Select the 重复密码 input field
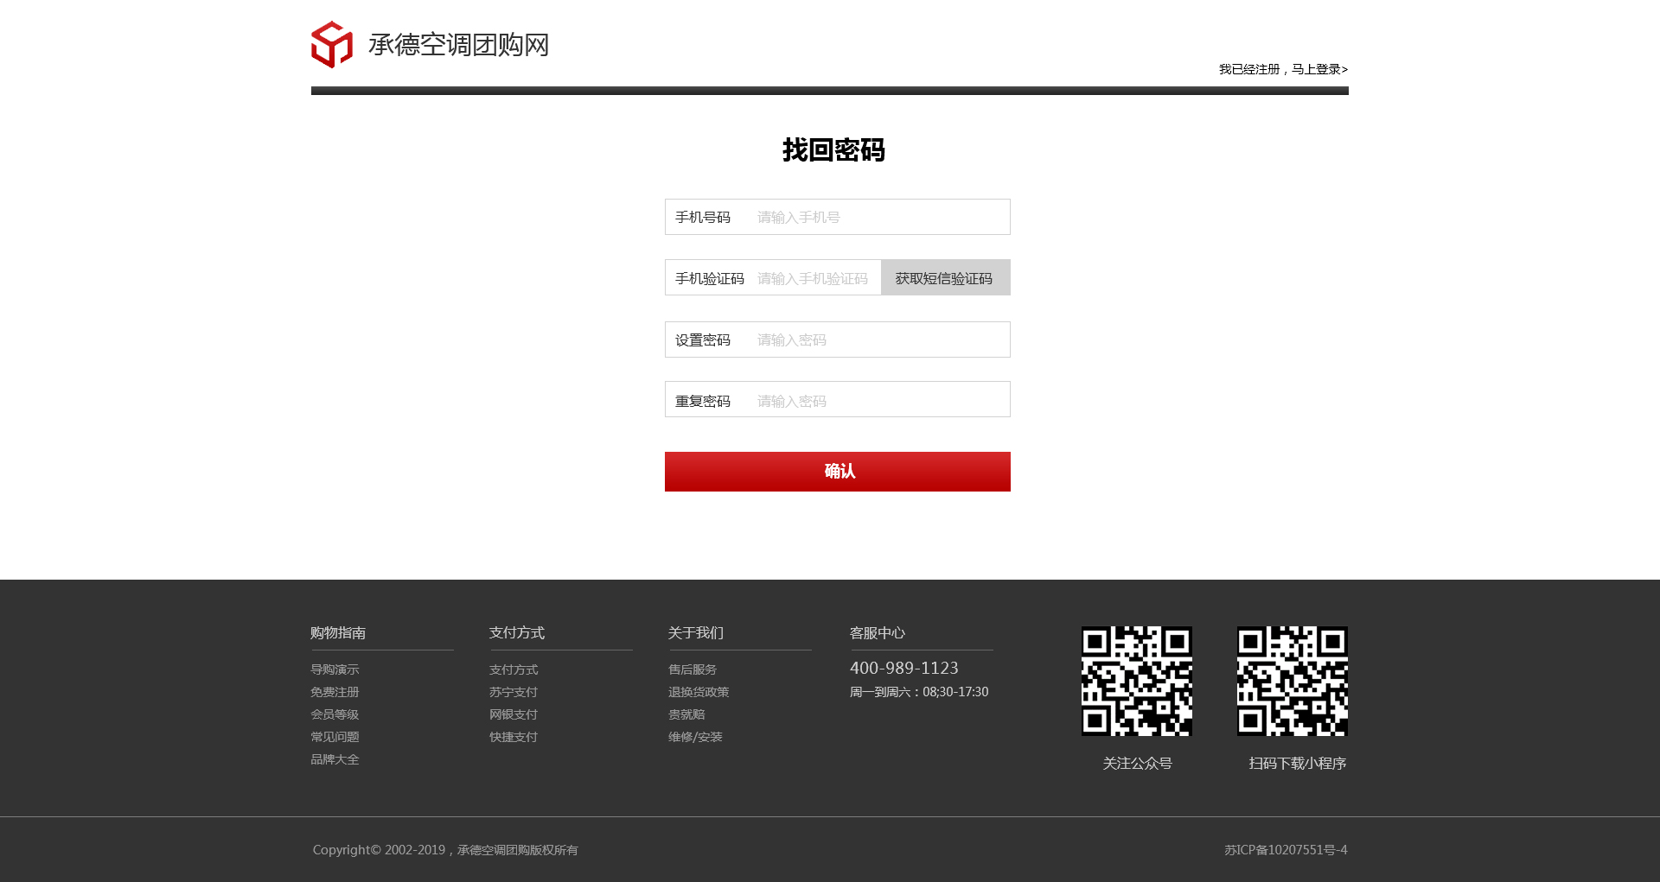This screenshot has width=1660, height=882. pos(878,401)
